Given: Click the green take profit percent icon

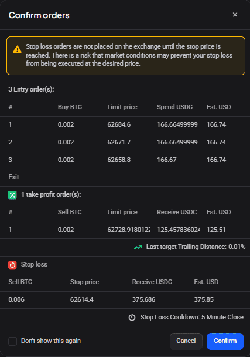Looking at the screenshot, I should tap(12, 195).
